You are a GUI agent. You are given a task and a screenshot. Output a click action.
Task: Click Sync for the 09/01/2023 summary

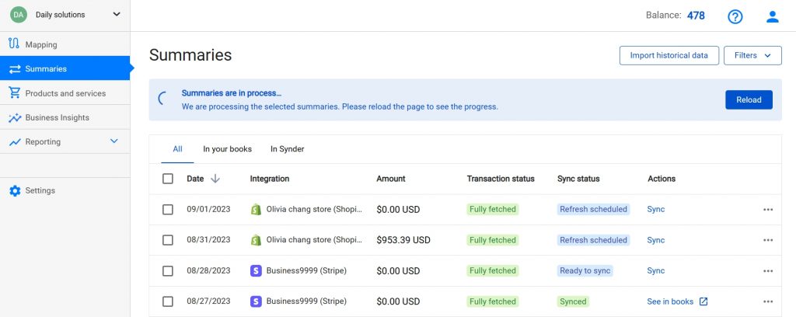655,210
